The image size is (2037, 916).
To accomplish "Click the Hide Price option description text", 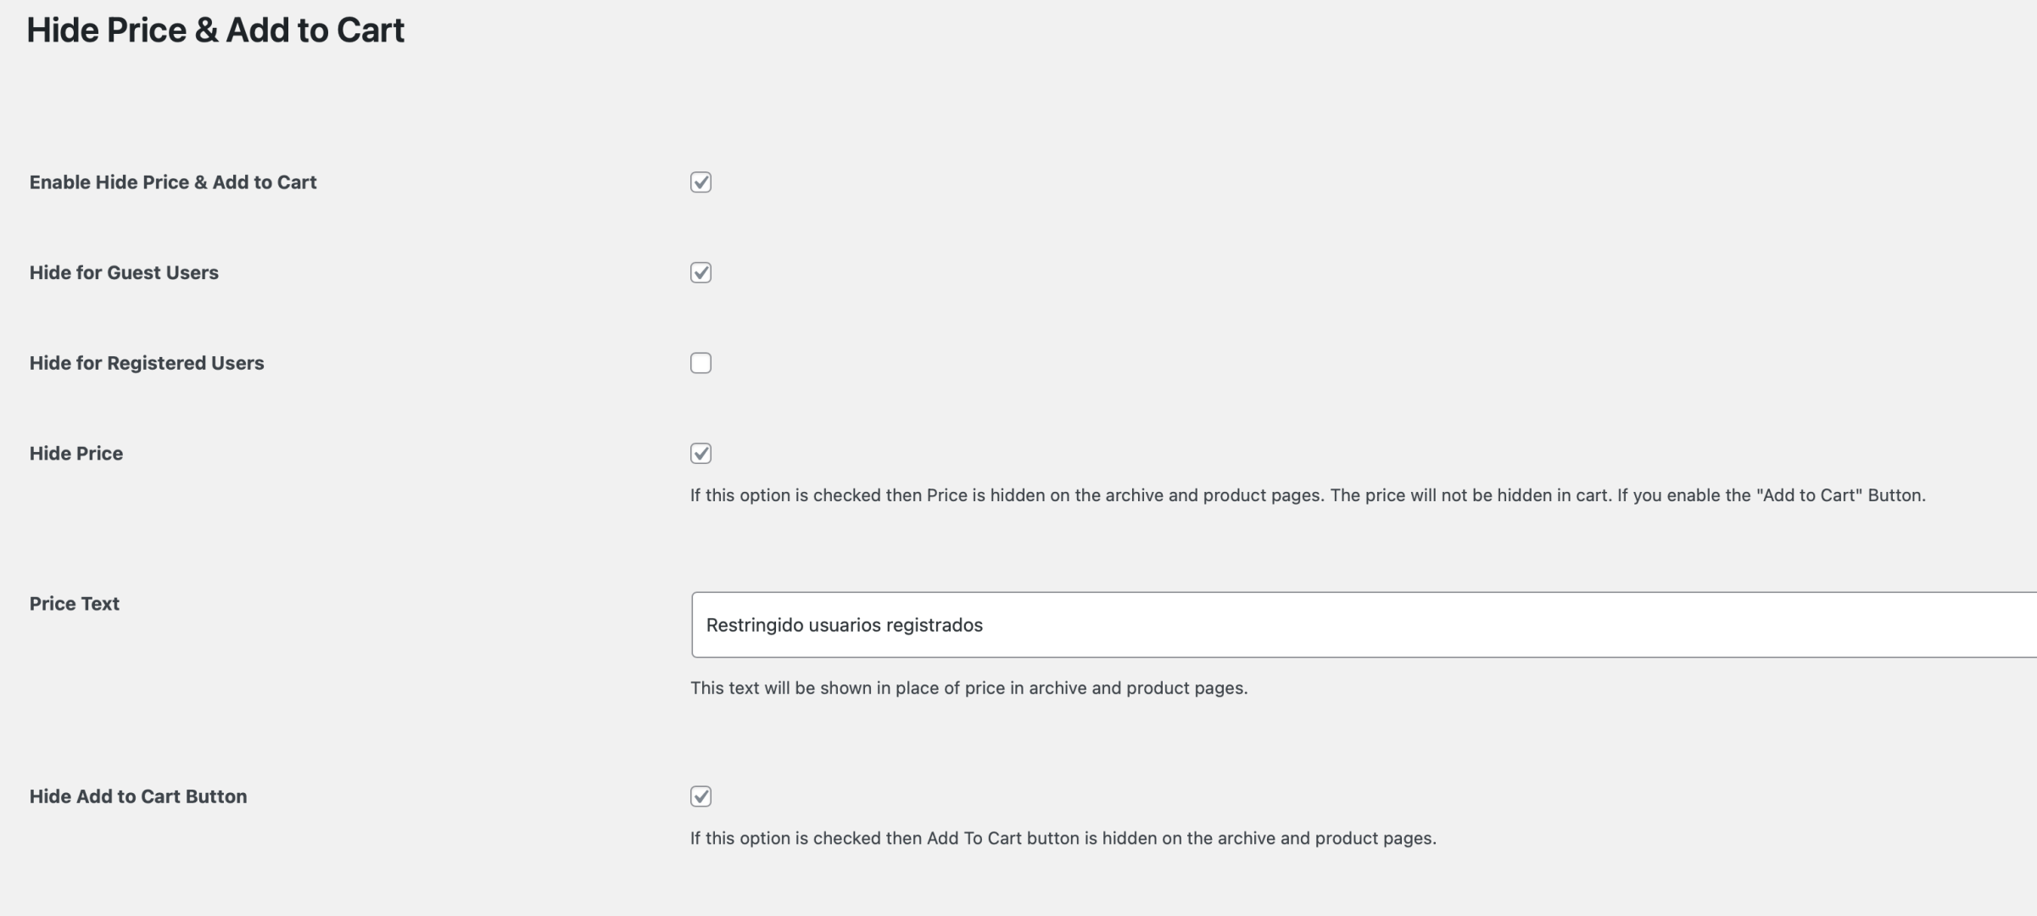I will click(x=1308, y=495).
